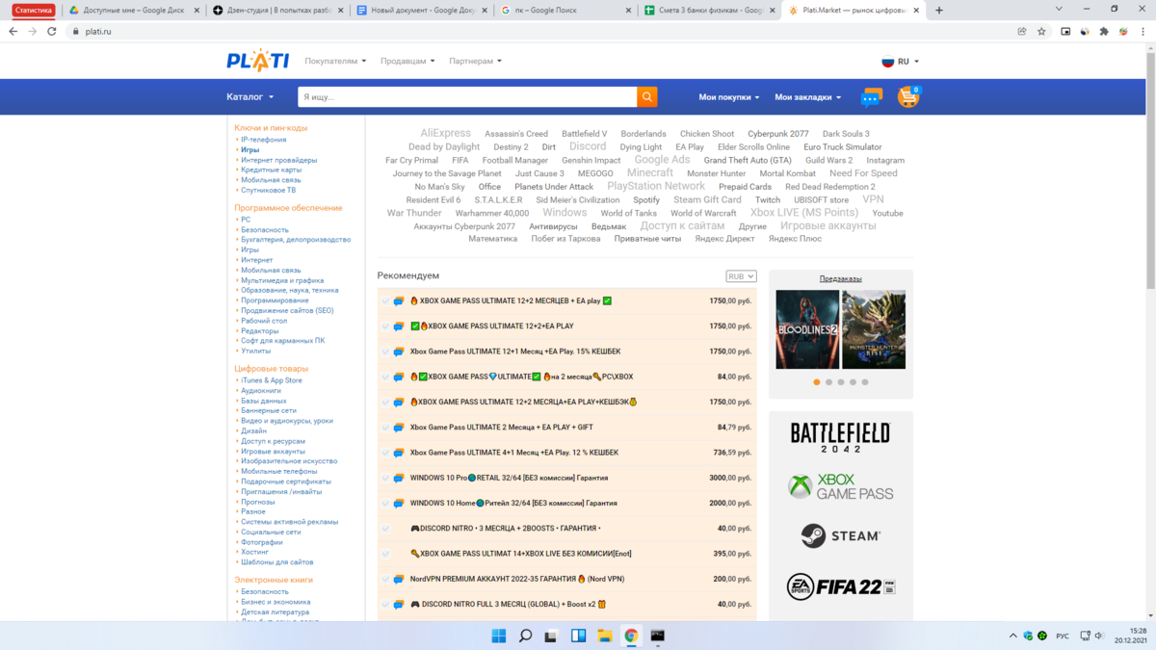1156x650 pixels.
Task: Click chat icon beside NordVPN PREMIUM offer
Action: (x=399, y=579)
